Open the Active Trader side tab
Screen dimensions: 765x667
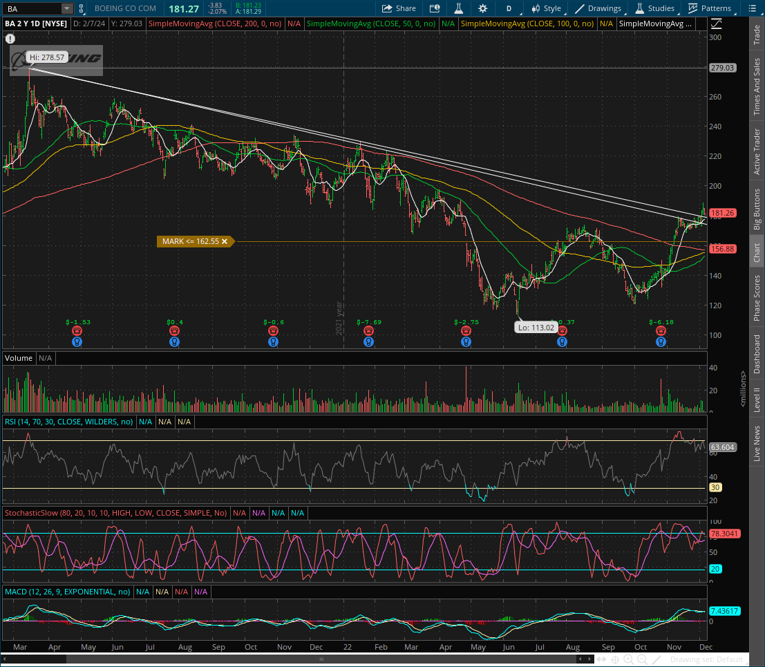click(x=757, y=151)
